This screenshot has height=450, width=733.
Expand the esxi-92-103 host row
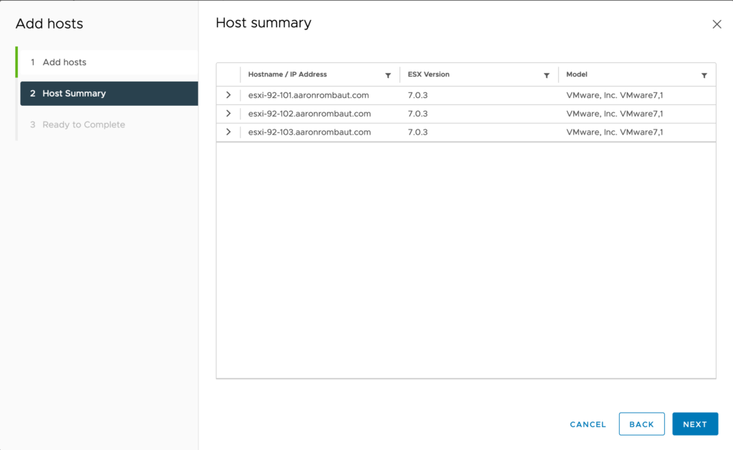tap(228, 132)
